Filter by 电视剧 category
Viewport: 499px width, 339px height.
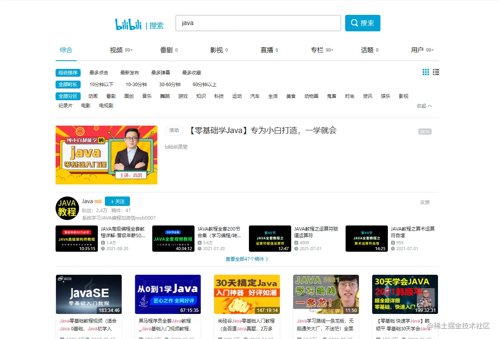(x=106, y=106)
